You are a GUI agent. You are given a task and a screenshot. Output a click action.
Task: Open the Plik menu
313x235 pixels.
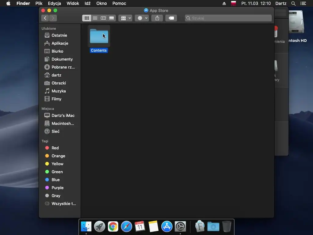[39, 3]
